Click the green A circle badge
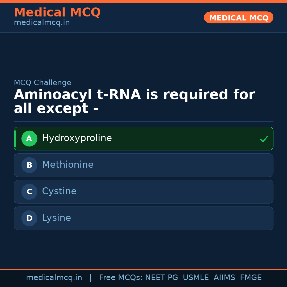287x287 pixels. (x=29, y=138)
